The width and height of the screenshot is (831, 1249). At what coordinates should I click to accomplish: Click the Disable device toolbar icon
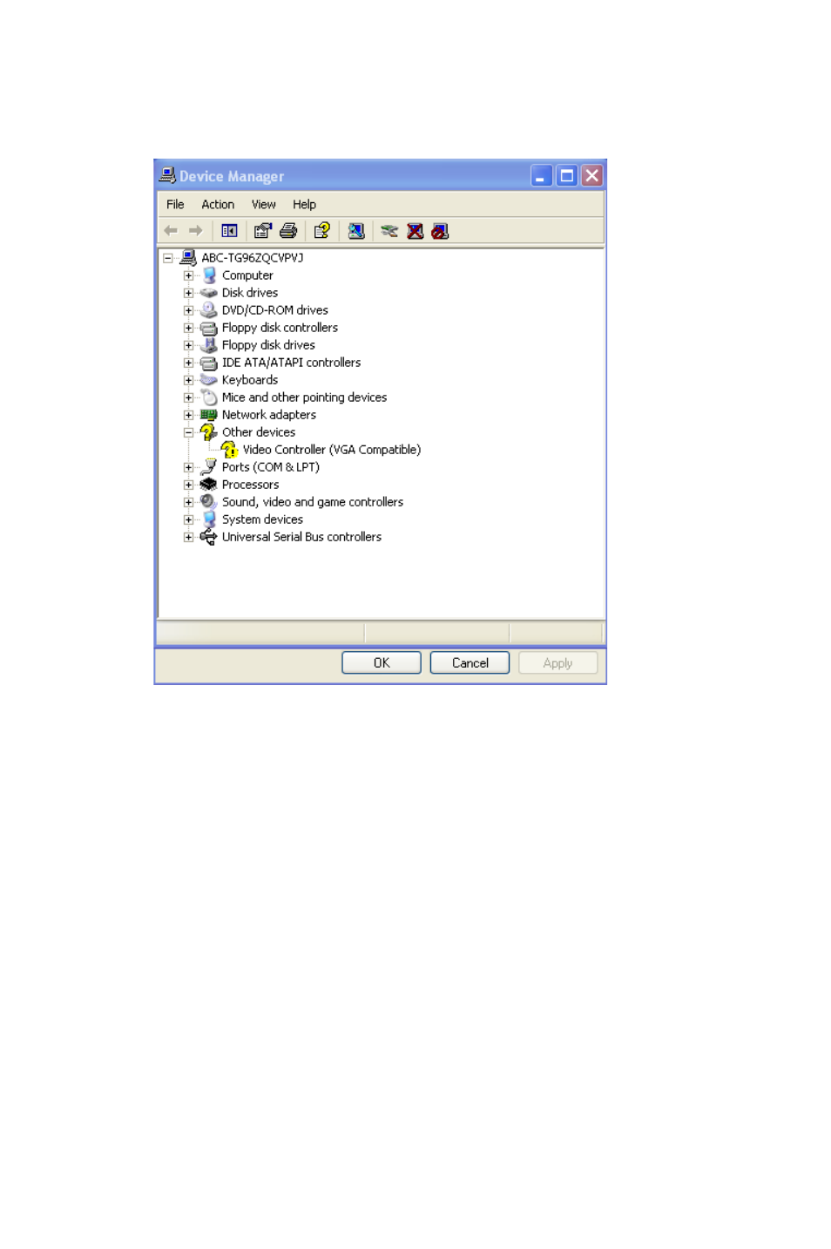441,231
